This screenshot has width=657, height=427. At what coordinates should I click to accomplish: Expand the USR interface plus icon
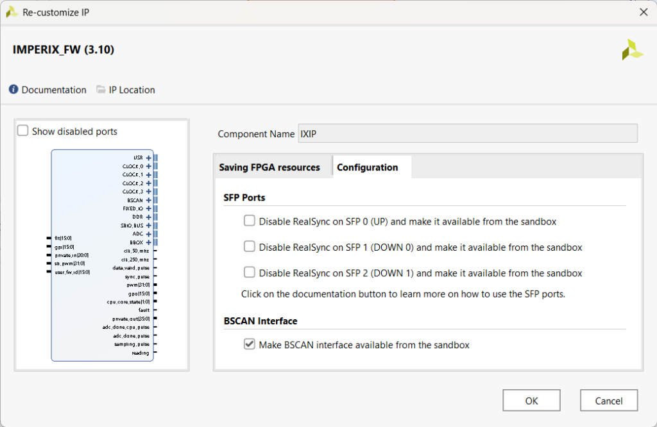(x=148, y=158)
